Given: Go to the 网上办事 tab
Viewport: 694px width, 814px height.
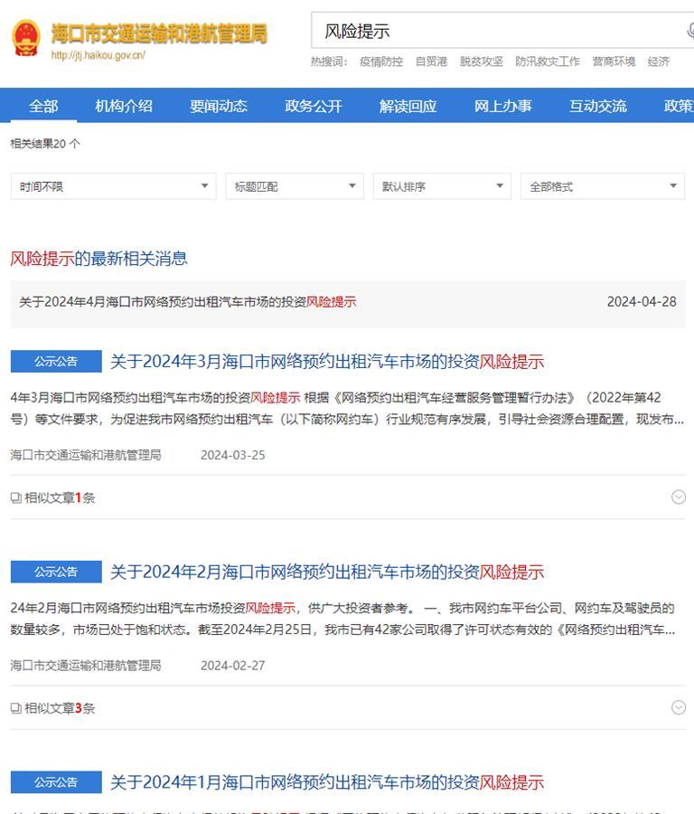Looking at the screenshot, I should pos(503,106).
